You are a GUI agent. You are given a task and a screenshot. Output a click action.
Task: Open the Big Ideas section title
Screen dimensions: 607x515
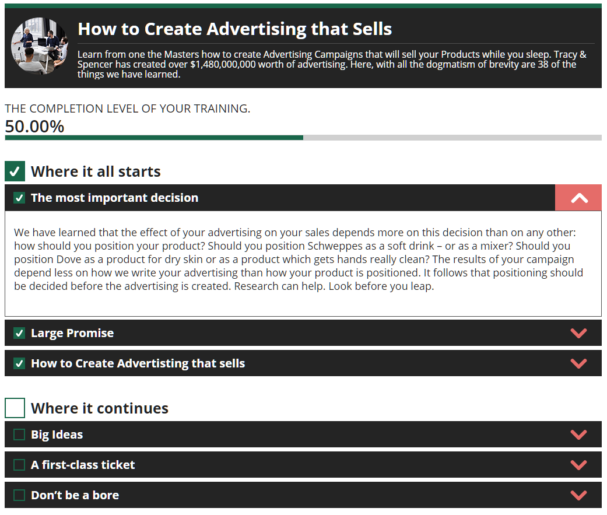[57, 435]
